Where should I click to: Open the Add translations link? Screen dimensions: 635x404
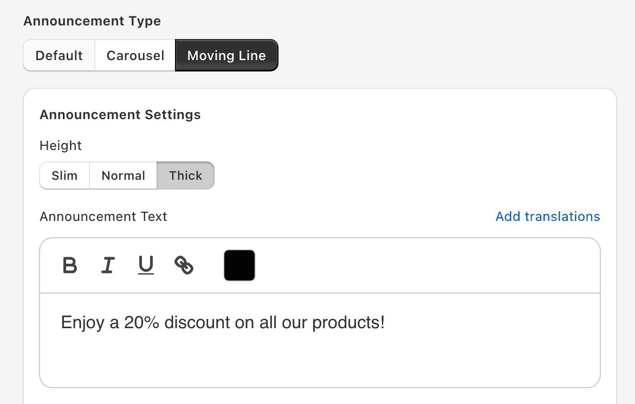point(548,217)
